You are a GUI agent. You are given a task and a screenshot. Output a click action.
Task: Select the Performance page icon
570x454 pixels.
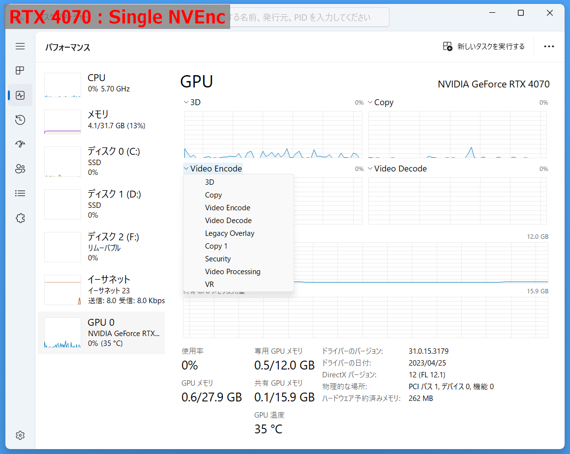20,95
